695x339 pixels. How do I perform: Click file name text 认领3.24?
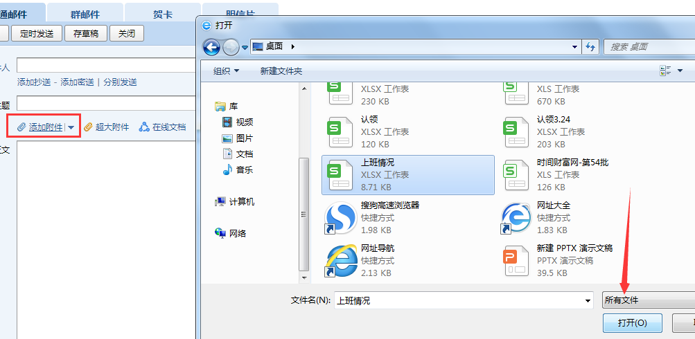coord(554,120)
